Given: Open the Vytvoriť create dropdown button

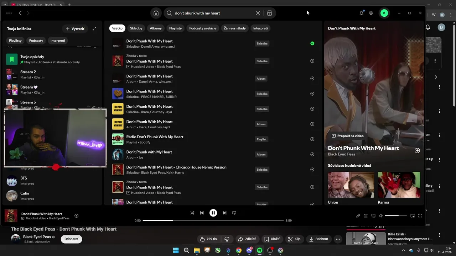Looking at the screenshot, I should coord(75,29).
